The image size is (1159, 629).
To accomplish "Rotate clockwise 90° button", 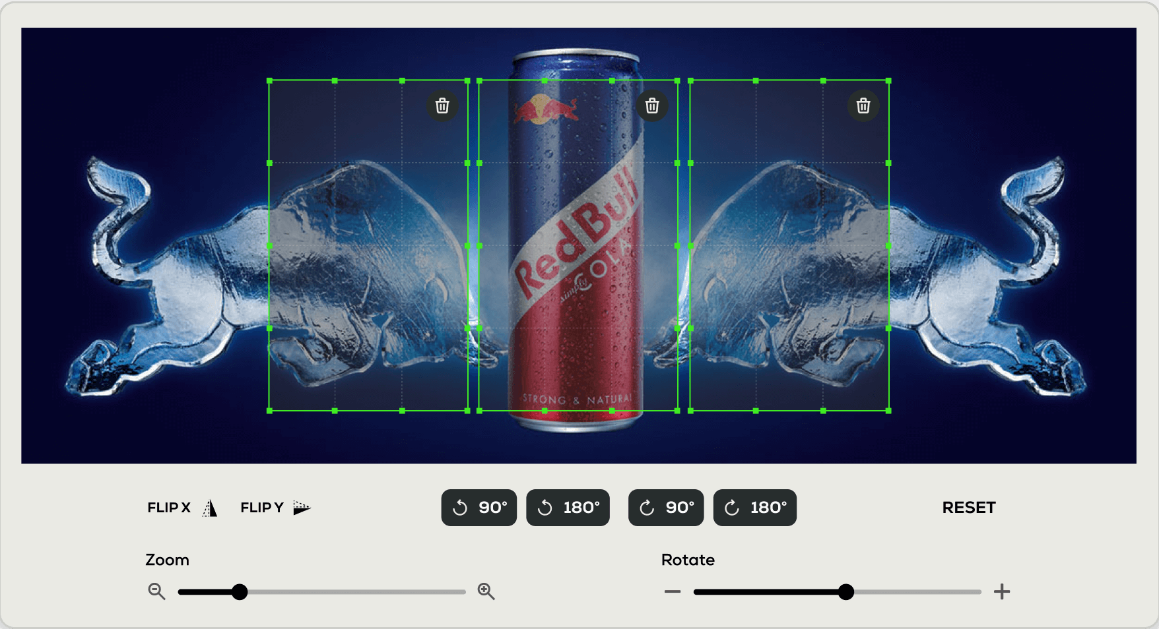I will click(x=666, y=508).
